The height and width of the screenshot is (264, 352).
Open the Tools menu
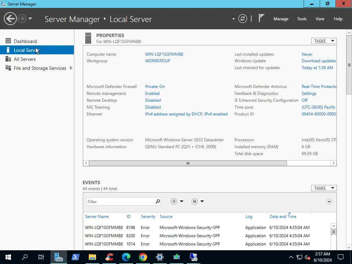pyautogui.click(x=302, y=19)
